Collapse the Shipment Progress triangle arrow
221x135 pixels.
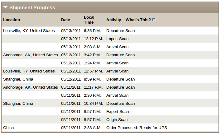pos(5,7)
